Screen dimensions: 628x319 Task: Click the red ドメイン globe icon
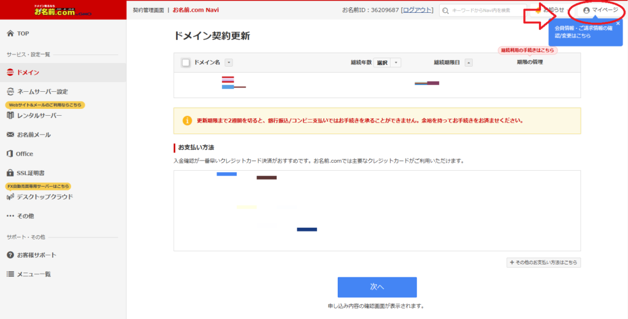point(10,72)
